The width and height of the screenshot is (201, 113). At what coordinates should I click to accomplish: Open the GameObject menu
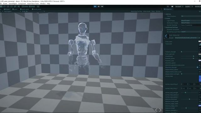pos(13,3)
